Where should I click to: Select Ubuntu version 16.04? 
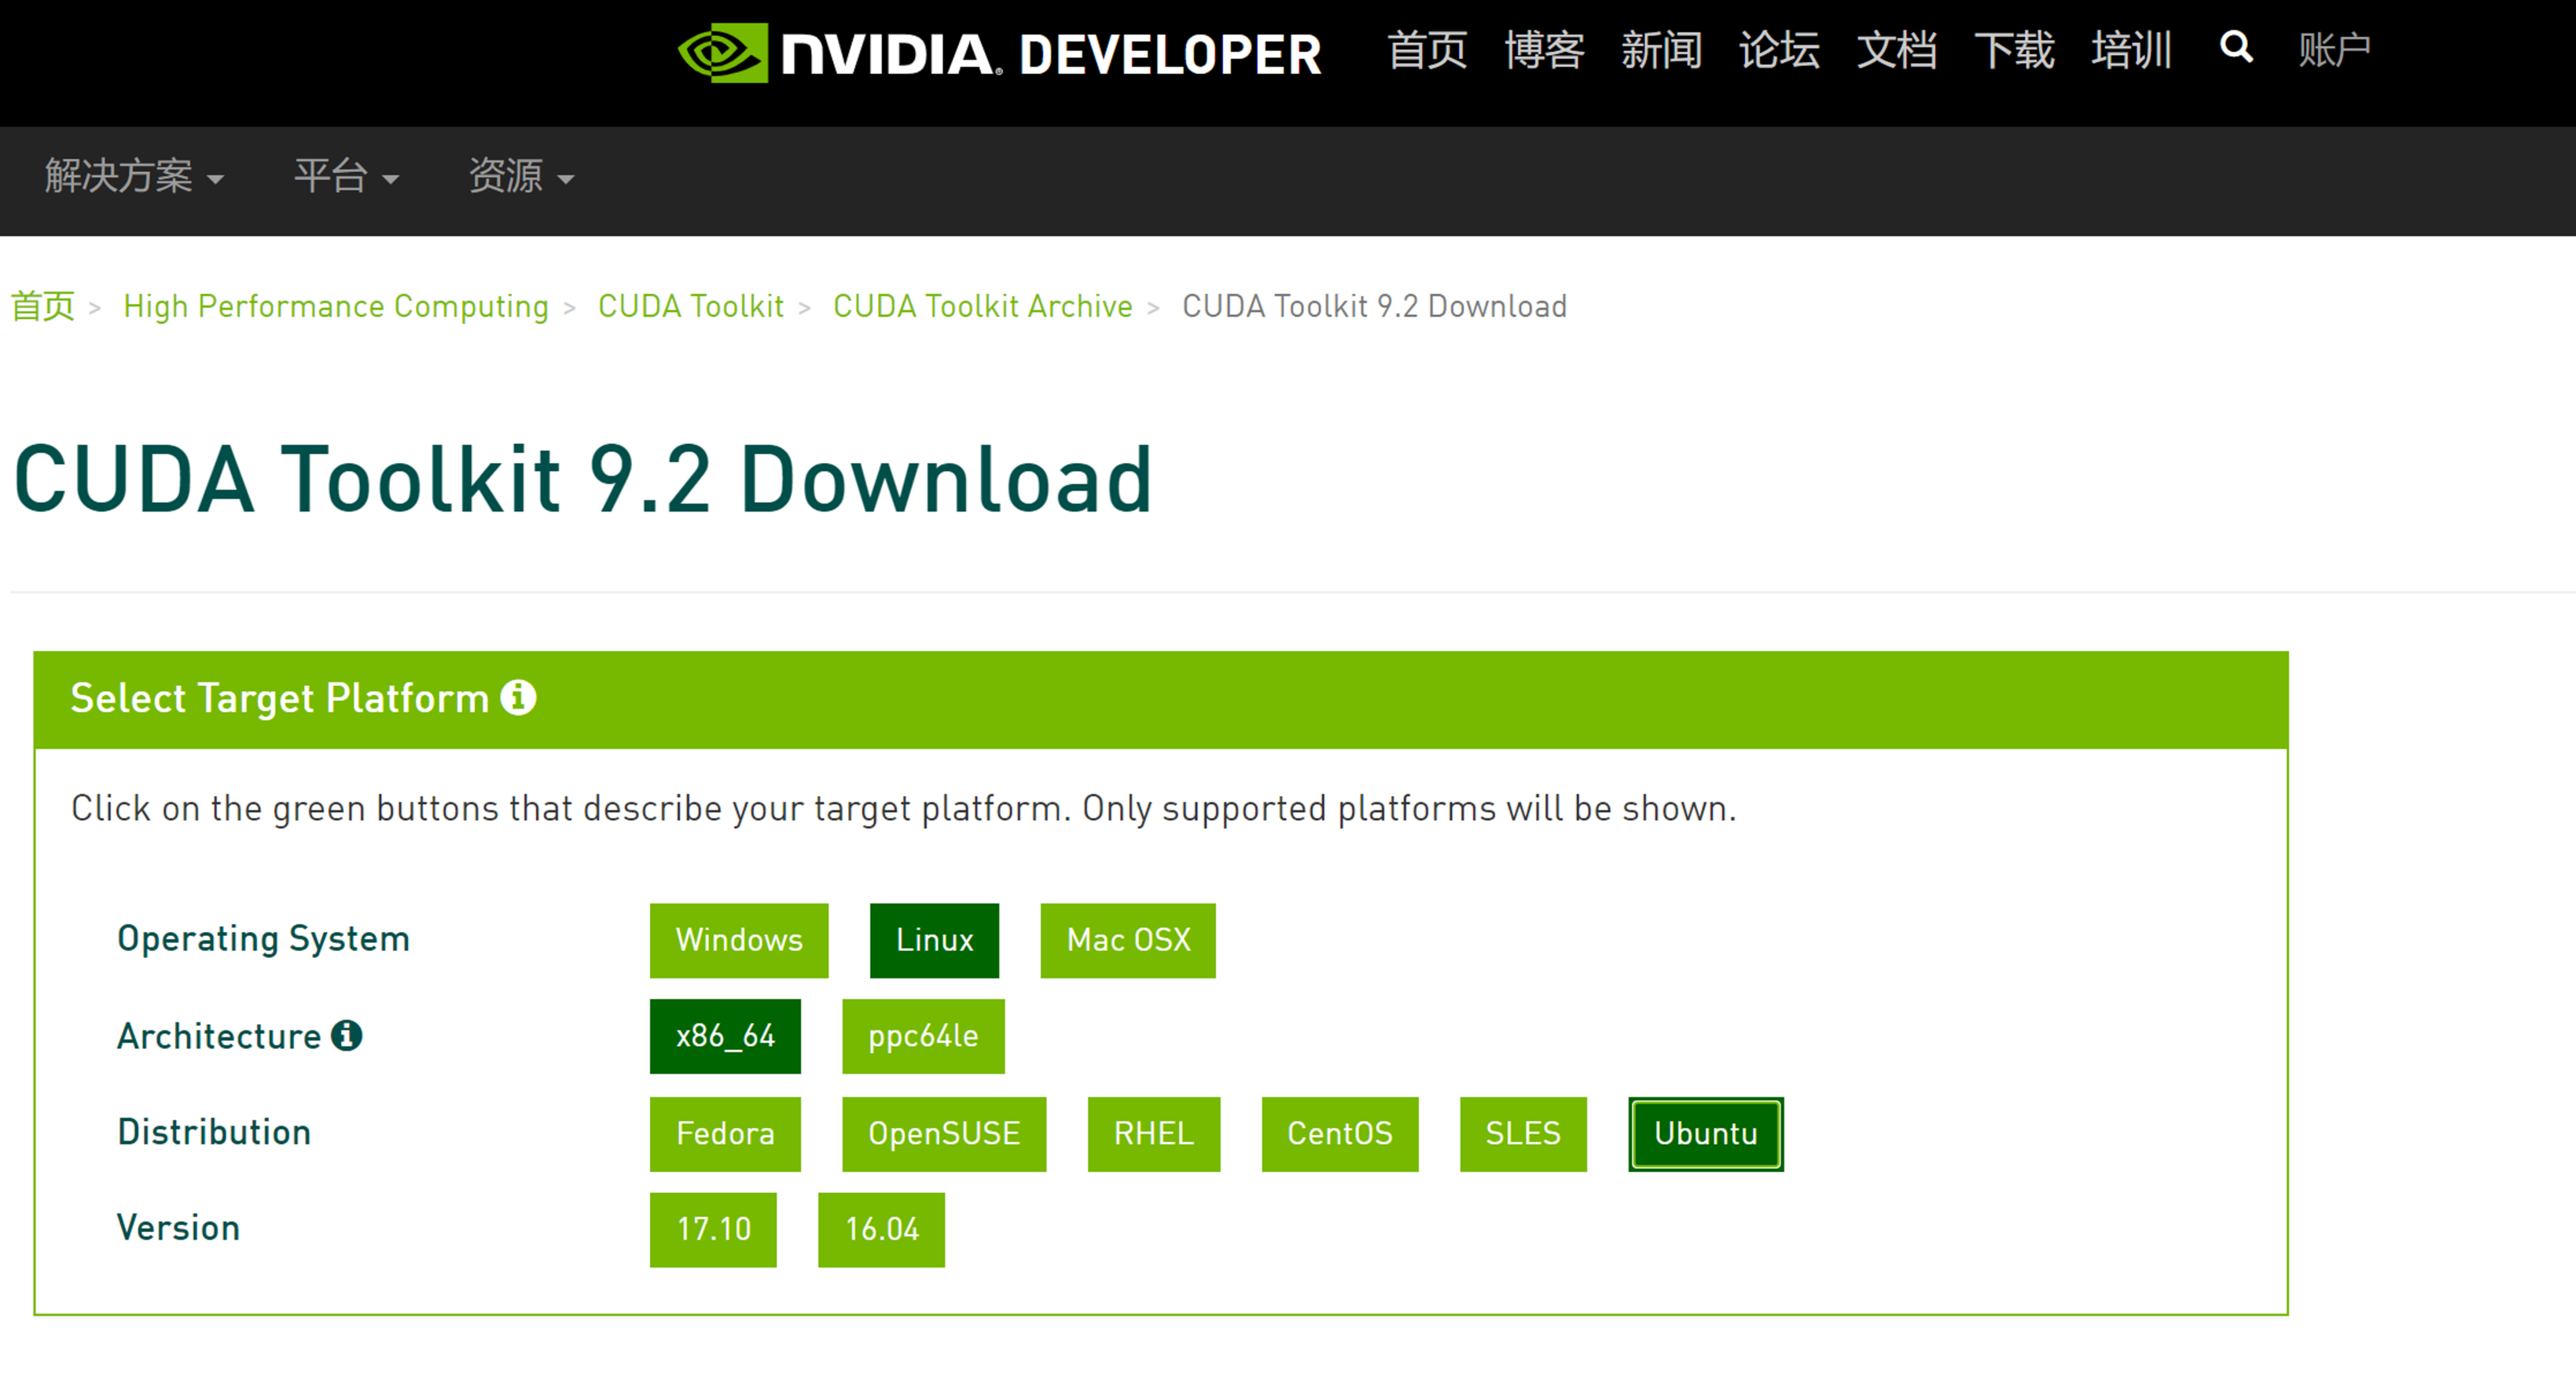tap(880, 1229)
